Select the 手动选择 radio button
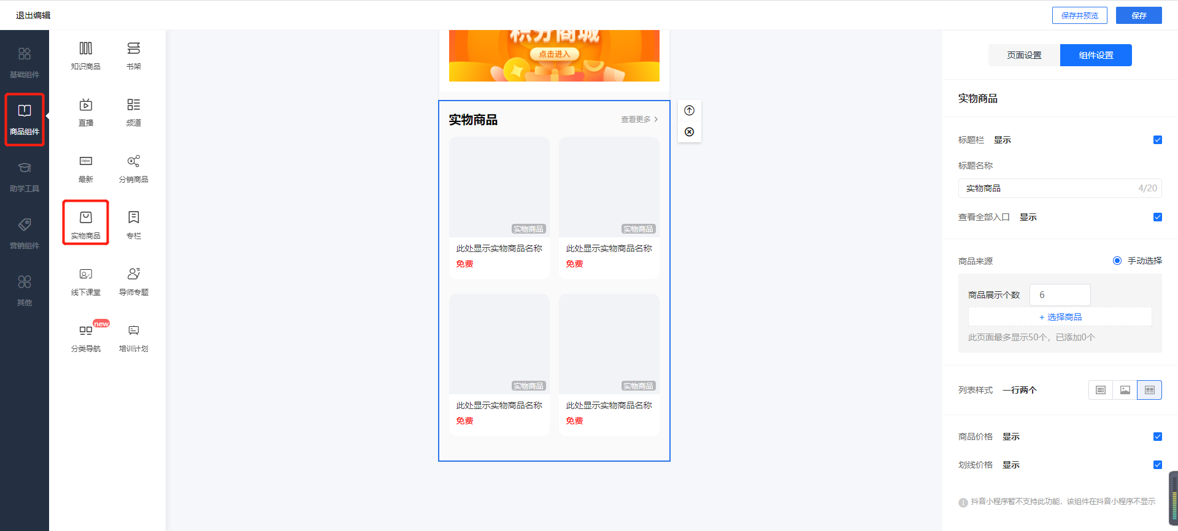This screenshot has width=1178, height=531. 1117,261
